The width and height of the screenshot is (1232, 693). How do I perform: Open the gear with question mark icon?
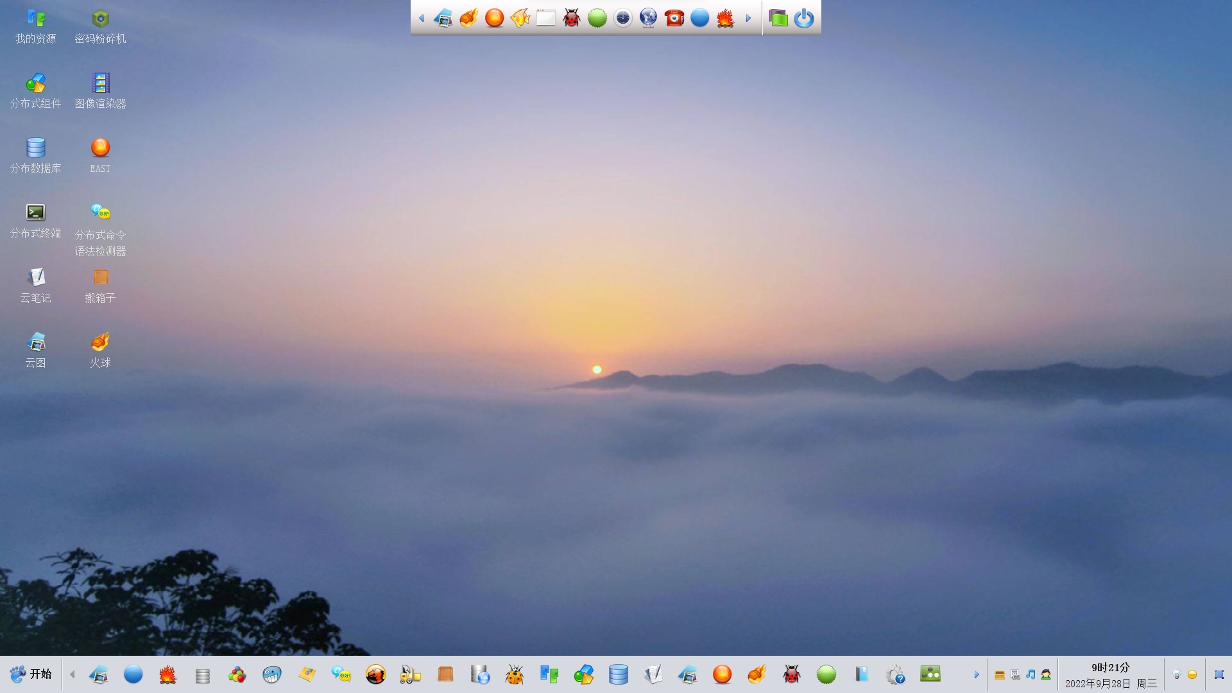[895, 674]
